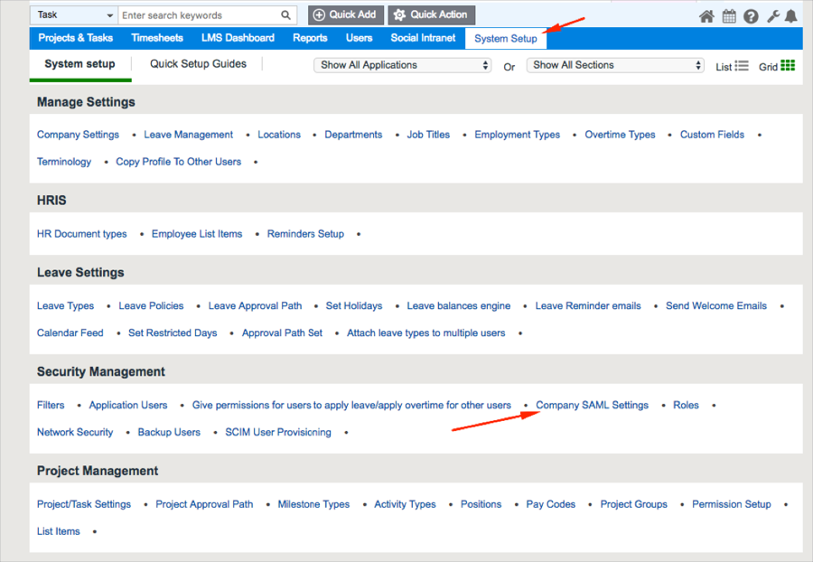Open the Leave Approval Path link
Viewport: 813px width, 562px height.
click(255, 306)
